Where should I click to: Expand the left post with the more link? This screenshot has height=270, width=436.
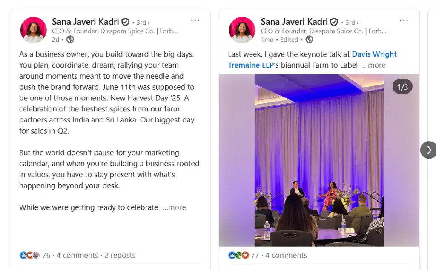pyautogui.click(x=175, y=207)
